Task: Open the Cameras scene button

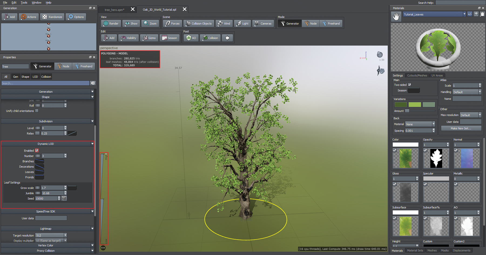Action: (263, 23)
